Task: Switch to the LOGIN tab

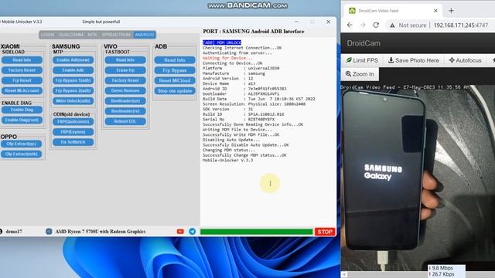Action: click(x=47, y=35)
